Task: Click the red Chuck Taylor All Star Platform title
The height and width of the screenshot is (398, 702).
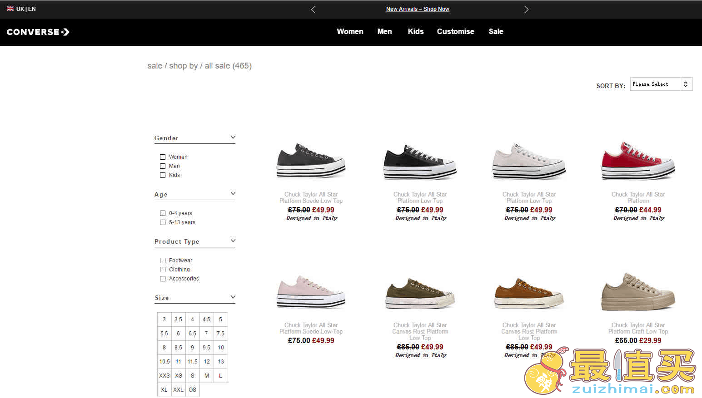Action: click(x=638, y=197)
